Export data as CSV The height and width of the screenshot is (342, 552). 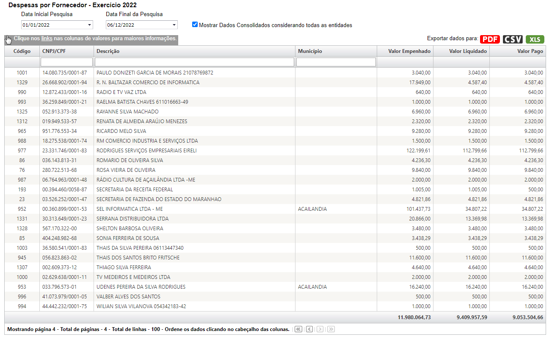(x=513, y=39)
